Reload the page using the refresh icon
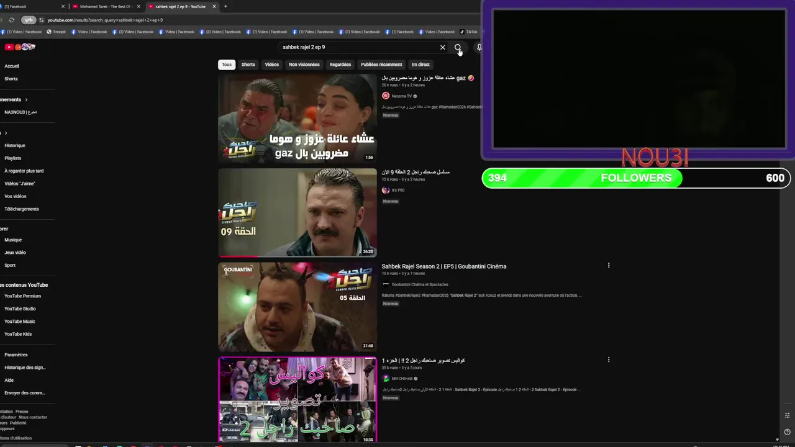Image resolution: width=795 pixels, height=447 pixels. [x=11, y=20]
